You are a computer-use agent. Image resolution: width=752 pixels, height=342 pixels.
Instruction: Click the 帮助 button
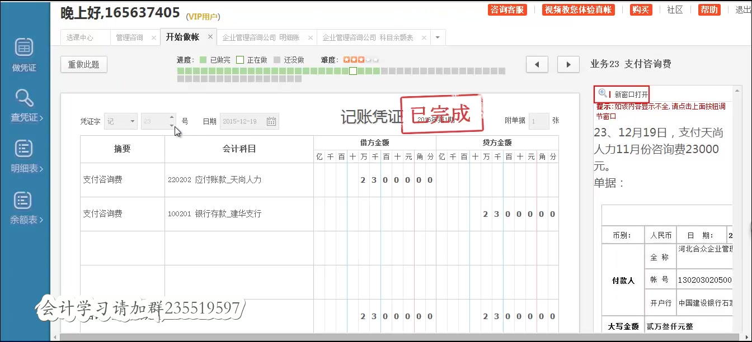click(708, 9)
